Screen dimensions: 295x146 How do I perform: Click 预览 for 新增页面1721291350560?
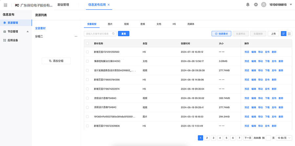pos(247,52)
